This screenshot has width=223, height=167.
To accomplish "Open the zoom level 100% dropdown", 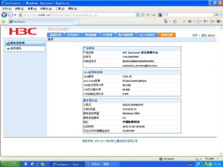I will tap(211, 159).
